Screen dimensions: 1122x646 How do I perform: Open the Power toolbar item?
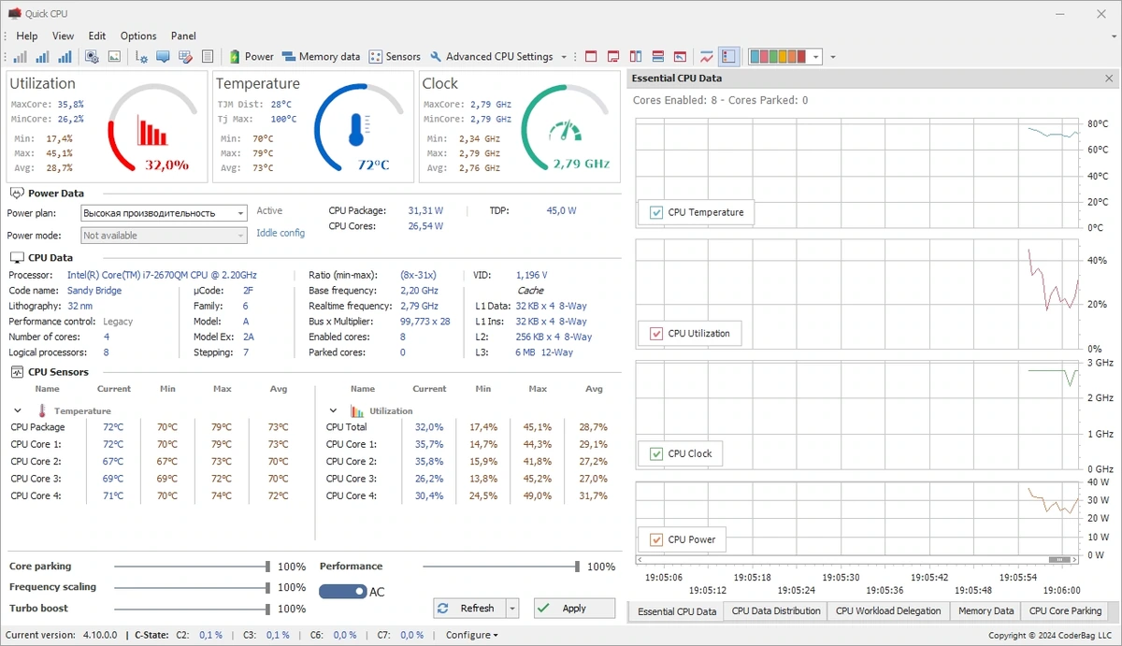pyautogui.click(x=252, y=57)
